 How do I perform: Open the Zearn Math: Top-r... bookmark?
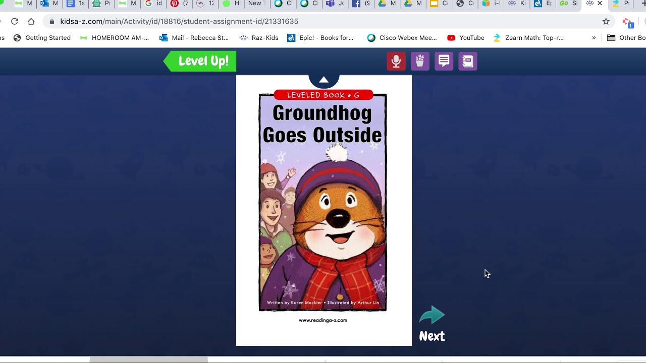[x=528, y=38]
